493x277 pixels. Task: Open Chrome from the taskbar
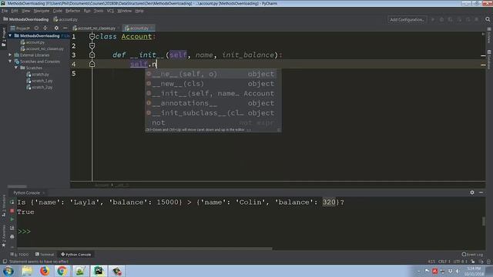(62, 271)
